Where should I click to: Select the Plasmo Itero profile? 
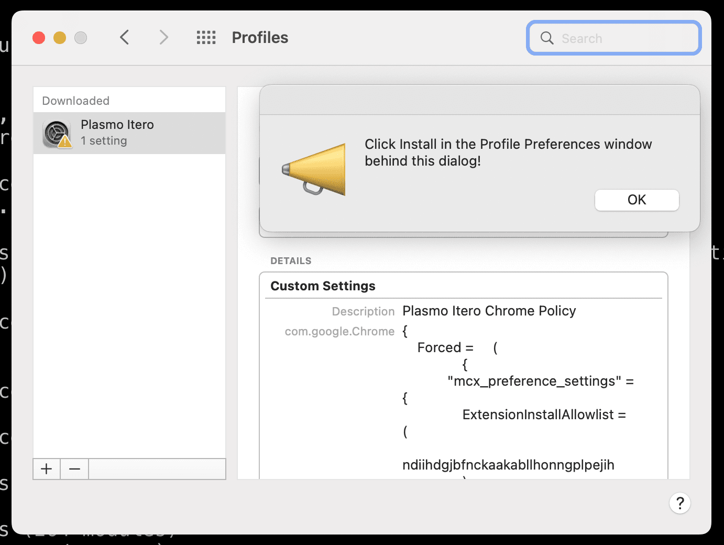click(129, 133)
